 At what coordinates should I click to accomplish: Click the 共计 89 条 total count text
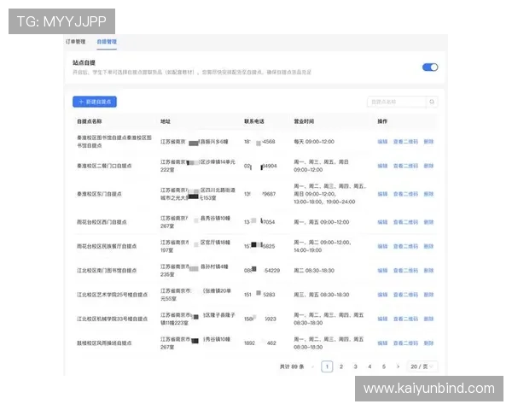pyautogui.click(x=292, y=366)
